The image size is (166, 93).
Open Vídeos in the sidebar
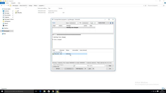(x=6, y=26)
